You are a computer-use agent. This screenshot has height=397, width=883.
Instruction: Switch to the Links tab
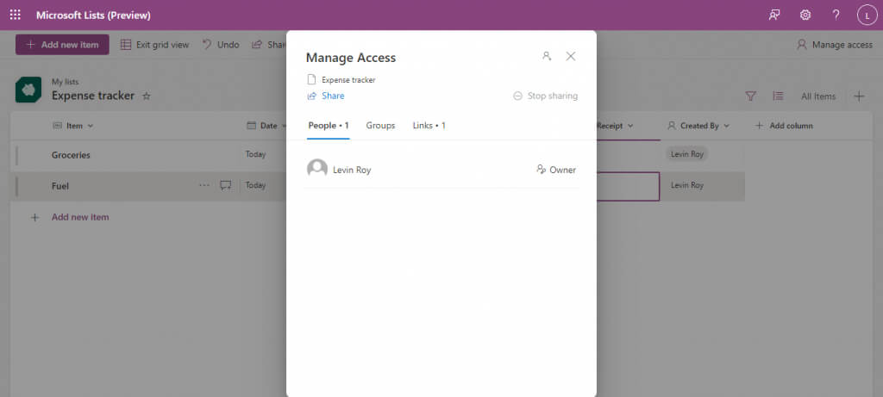(x=429, y=126)
